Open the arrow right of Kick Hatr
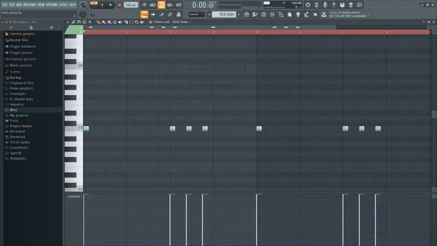This screenshot has height=246, width=437. point(239,14)
